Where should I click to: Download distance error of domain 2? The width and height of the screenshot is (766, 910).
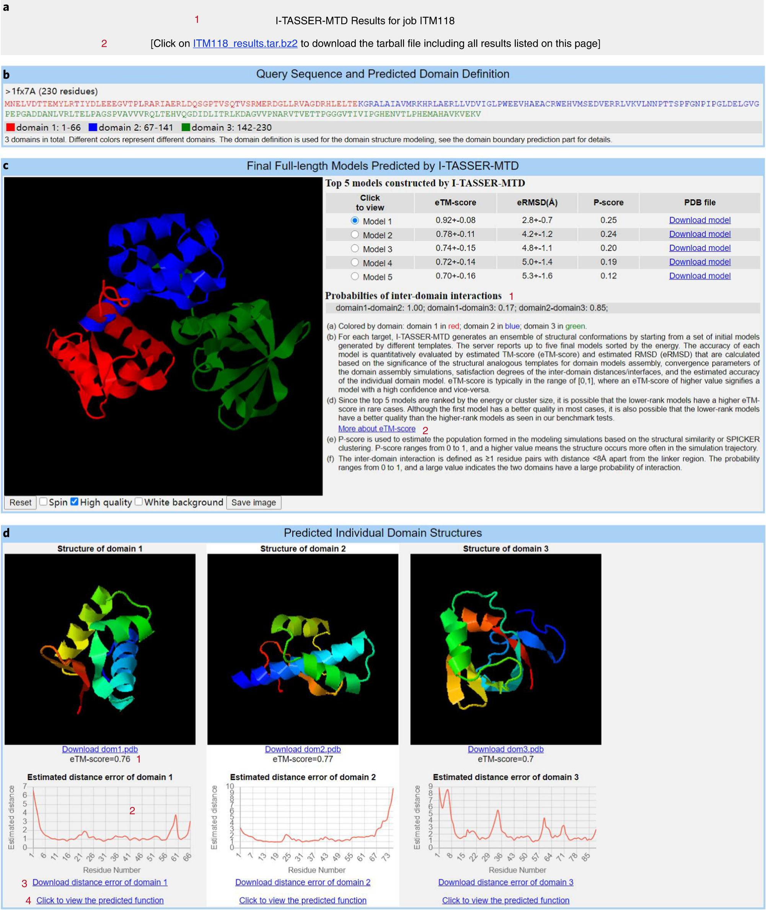[303, 882]
